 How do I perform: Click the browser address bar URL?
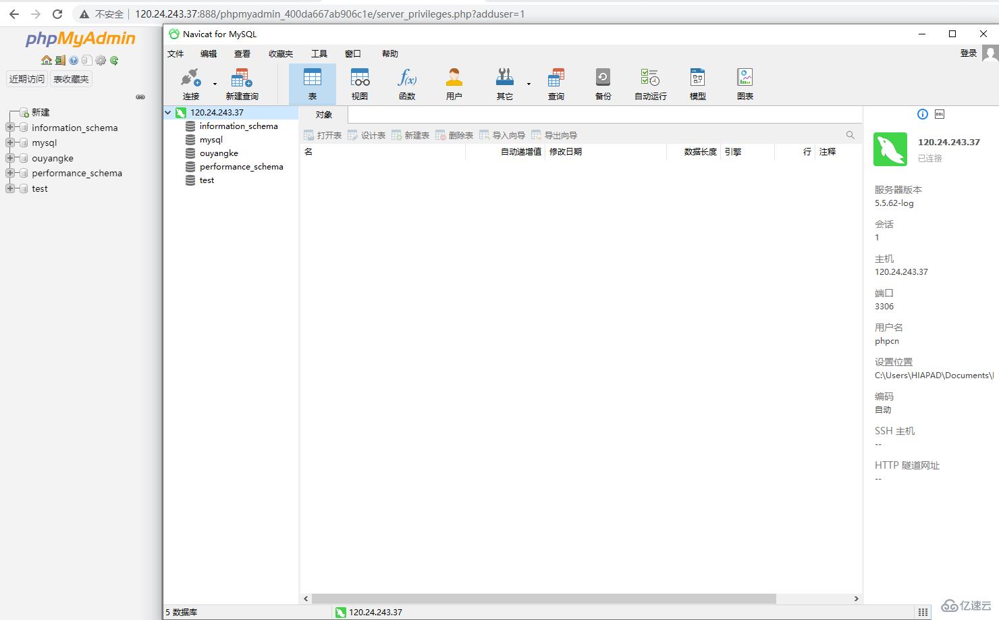tap(329, 14)
